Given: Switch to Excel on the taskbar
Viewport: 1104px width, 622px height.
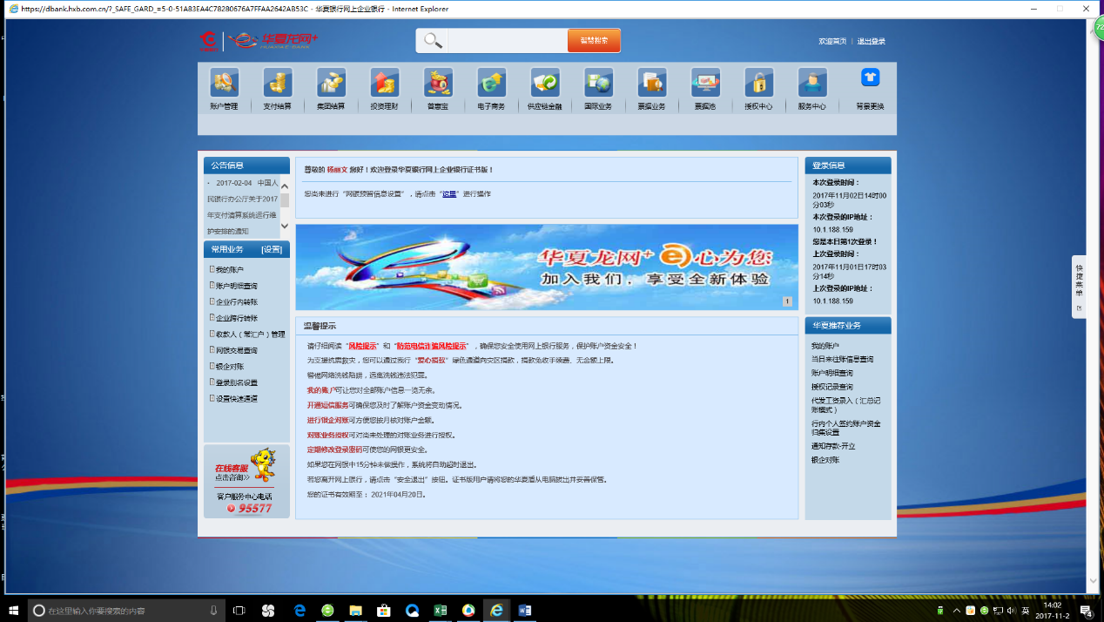Looking at the screenshot, I should click(441, 611).
